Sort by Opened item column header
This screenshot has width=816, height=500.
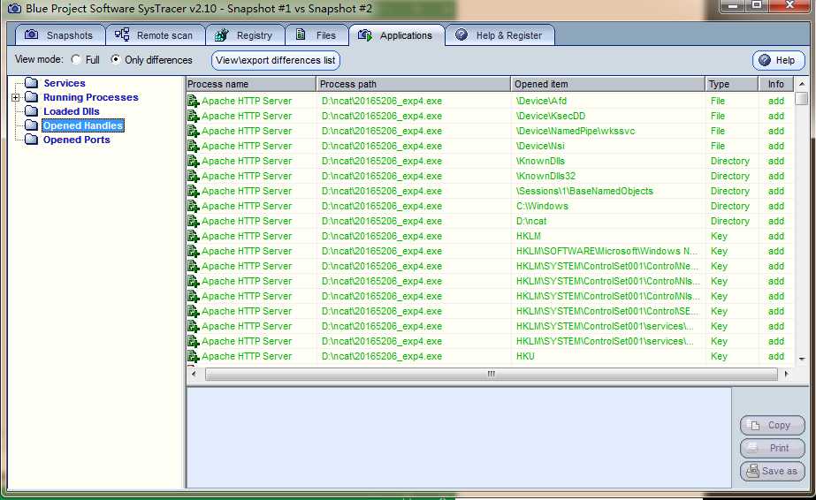[x=608, y=84]
